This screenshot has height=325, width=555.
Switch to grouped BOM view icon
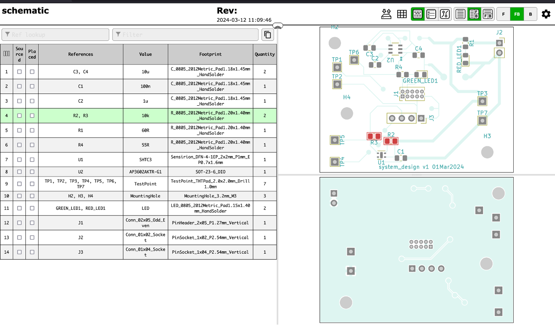pos(418,14)
